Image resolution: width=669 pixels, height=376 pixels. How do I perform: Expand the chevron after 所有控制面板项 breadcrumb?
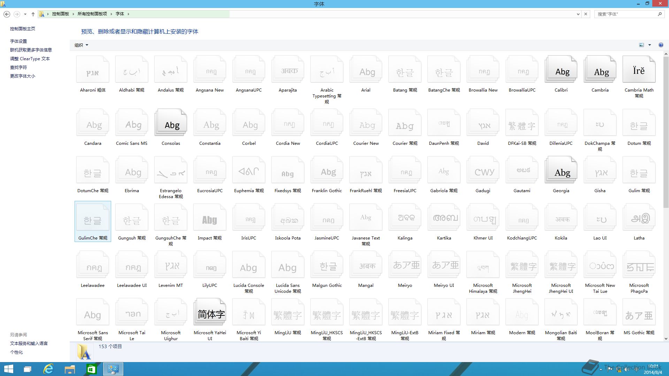[111, 14]
